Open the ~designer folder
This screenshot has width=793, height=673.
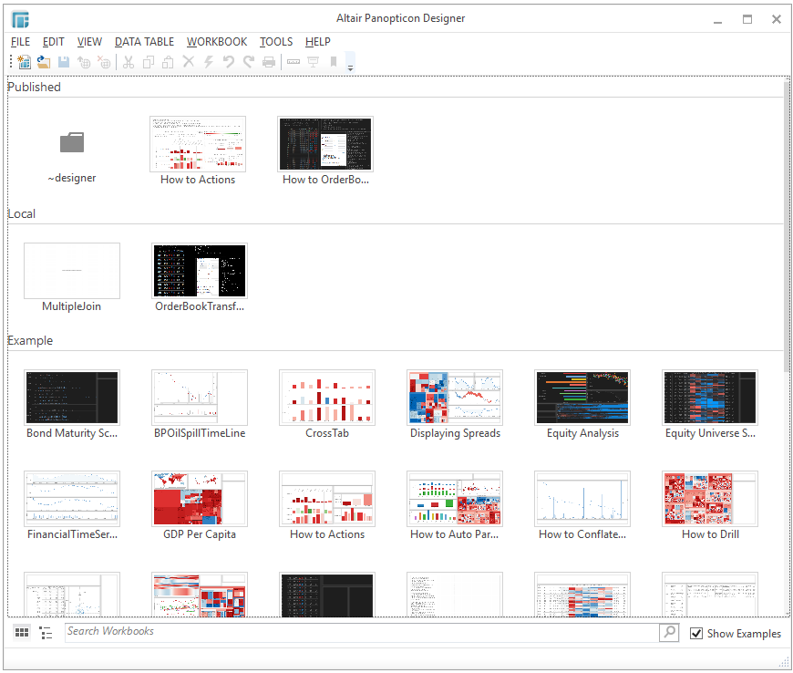coord(72,144)
